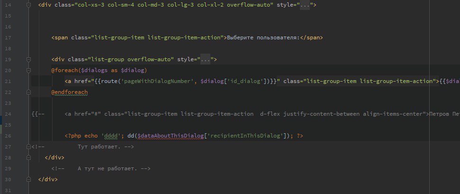
Task: Click the fold end marker on line 28
Action: point(28,157)
